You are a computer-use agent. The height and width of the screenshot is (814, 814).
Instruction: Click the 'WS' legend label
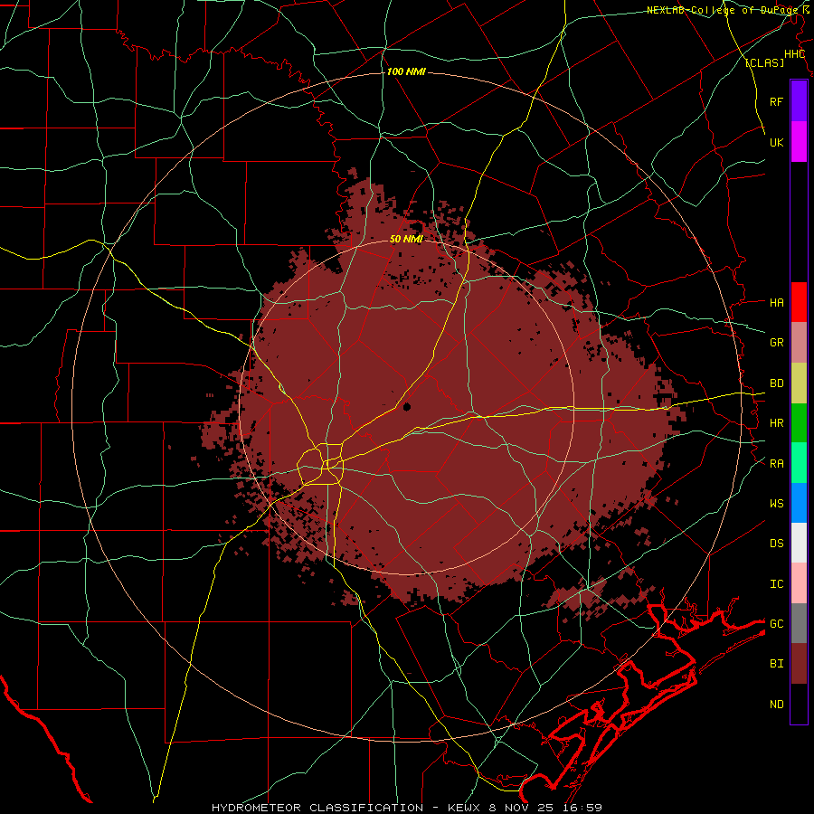click(776, 504)
